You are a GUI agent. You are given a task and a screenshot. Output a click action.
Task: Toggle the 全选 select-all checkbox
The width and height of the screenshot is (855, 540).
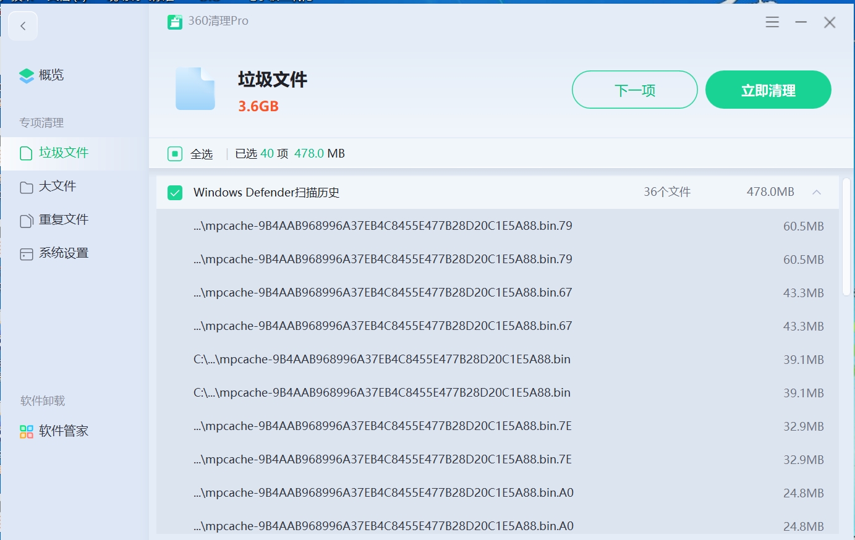175,153
